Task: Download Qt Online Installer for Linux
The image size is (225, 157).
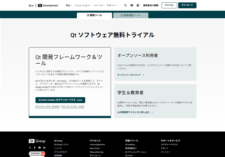Action: pos(60,100)
